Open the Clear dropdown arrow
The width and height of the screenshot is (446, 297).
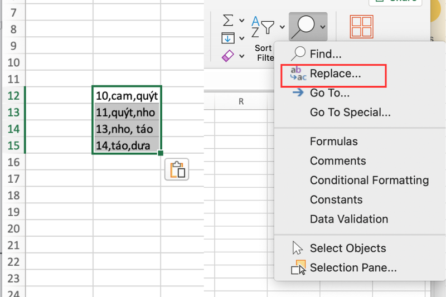point(242,56)
